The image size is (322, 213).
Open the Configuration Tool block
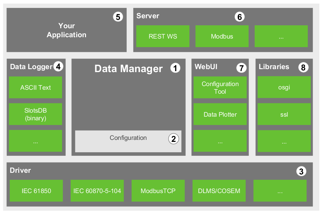220,87
